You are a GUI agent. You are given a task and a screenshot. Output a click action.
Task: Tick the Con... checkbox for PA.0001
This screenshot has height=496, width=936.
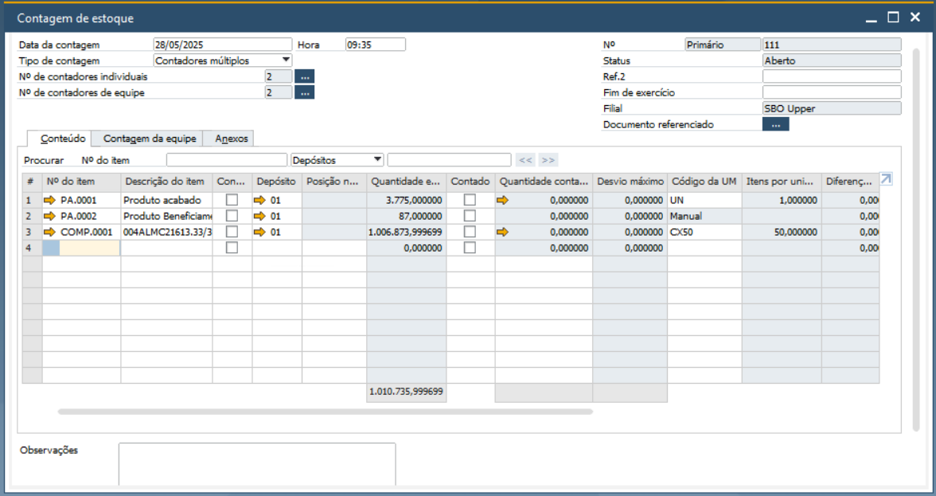[x=232, y=200]
